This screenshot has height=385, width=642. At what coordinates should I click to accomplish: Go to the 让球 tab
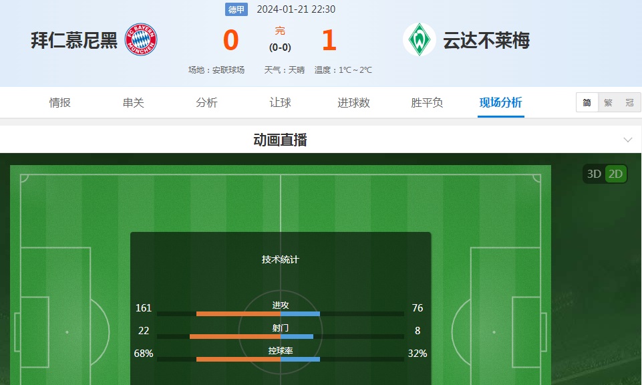pos(280,103)
